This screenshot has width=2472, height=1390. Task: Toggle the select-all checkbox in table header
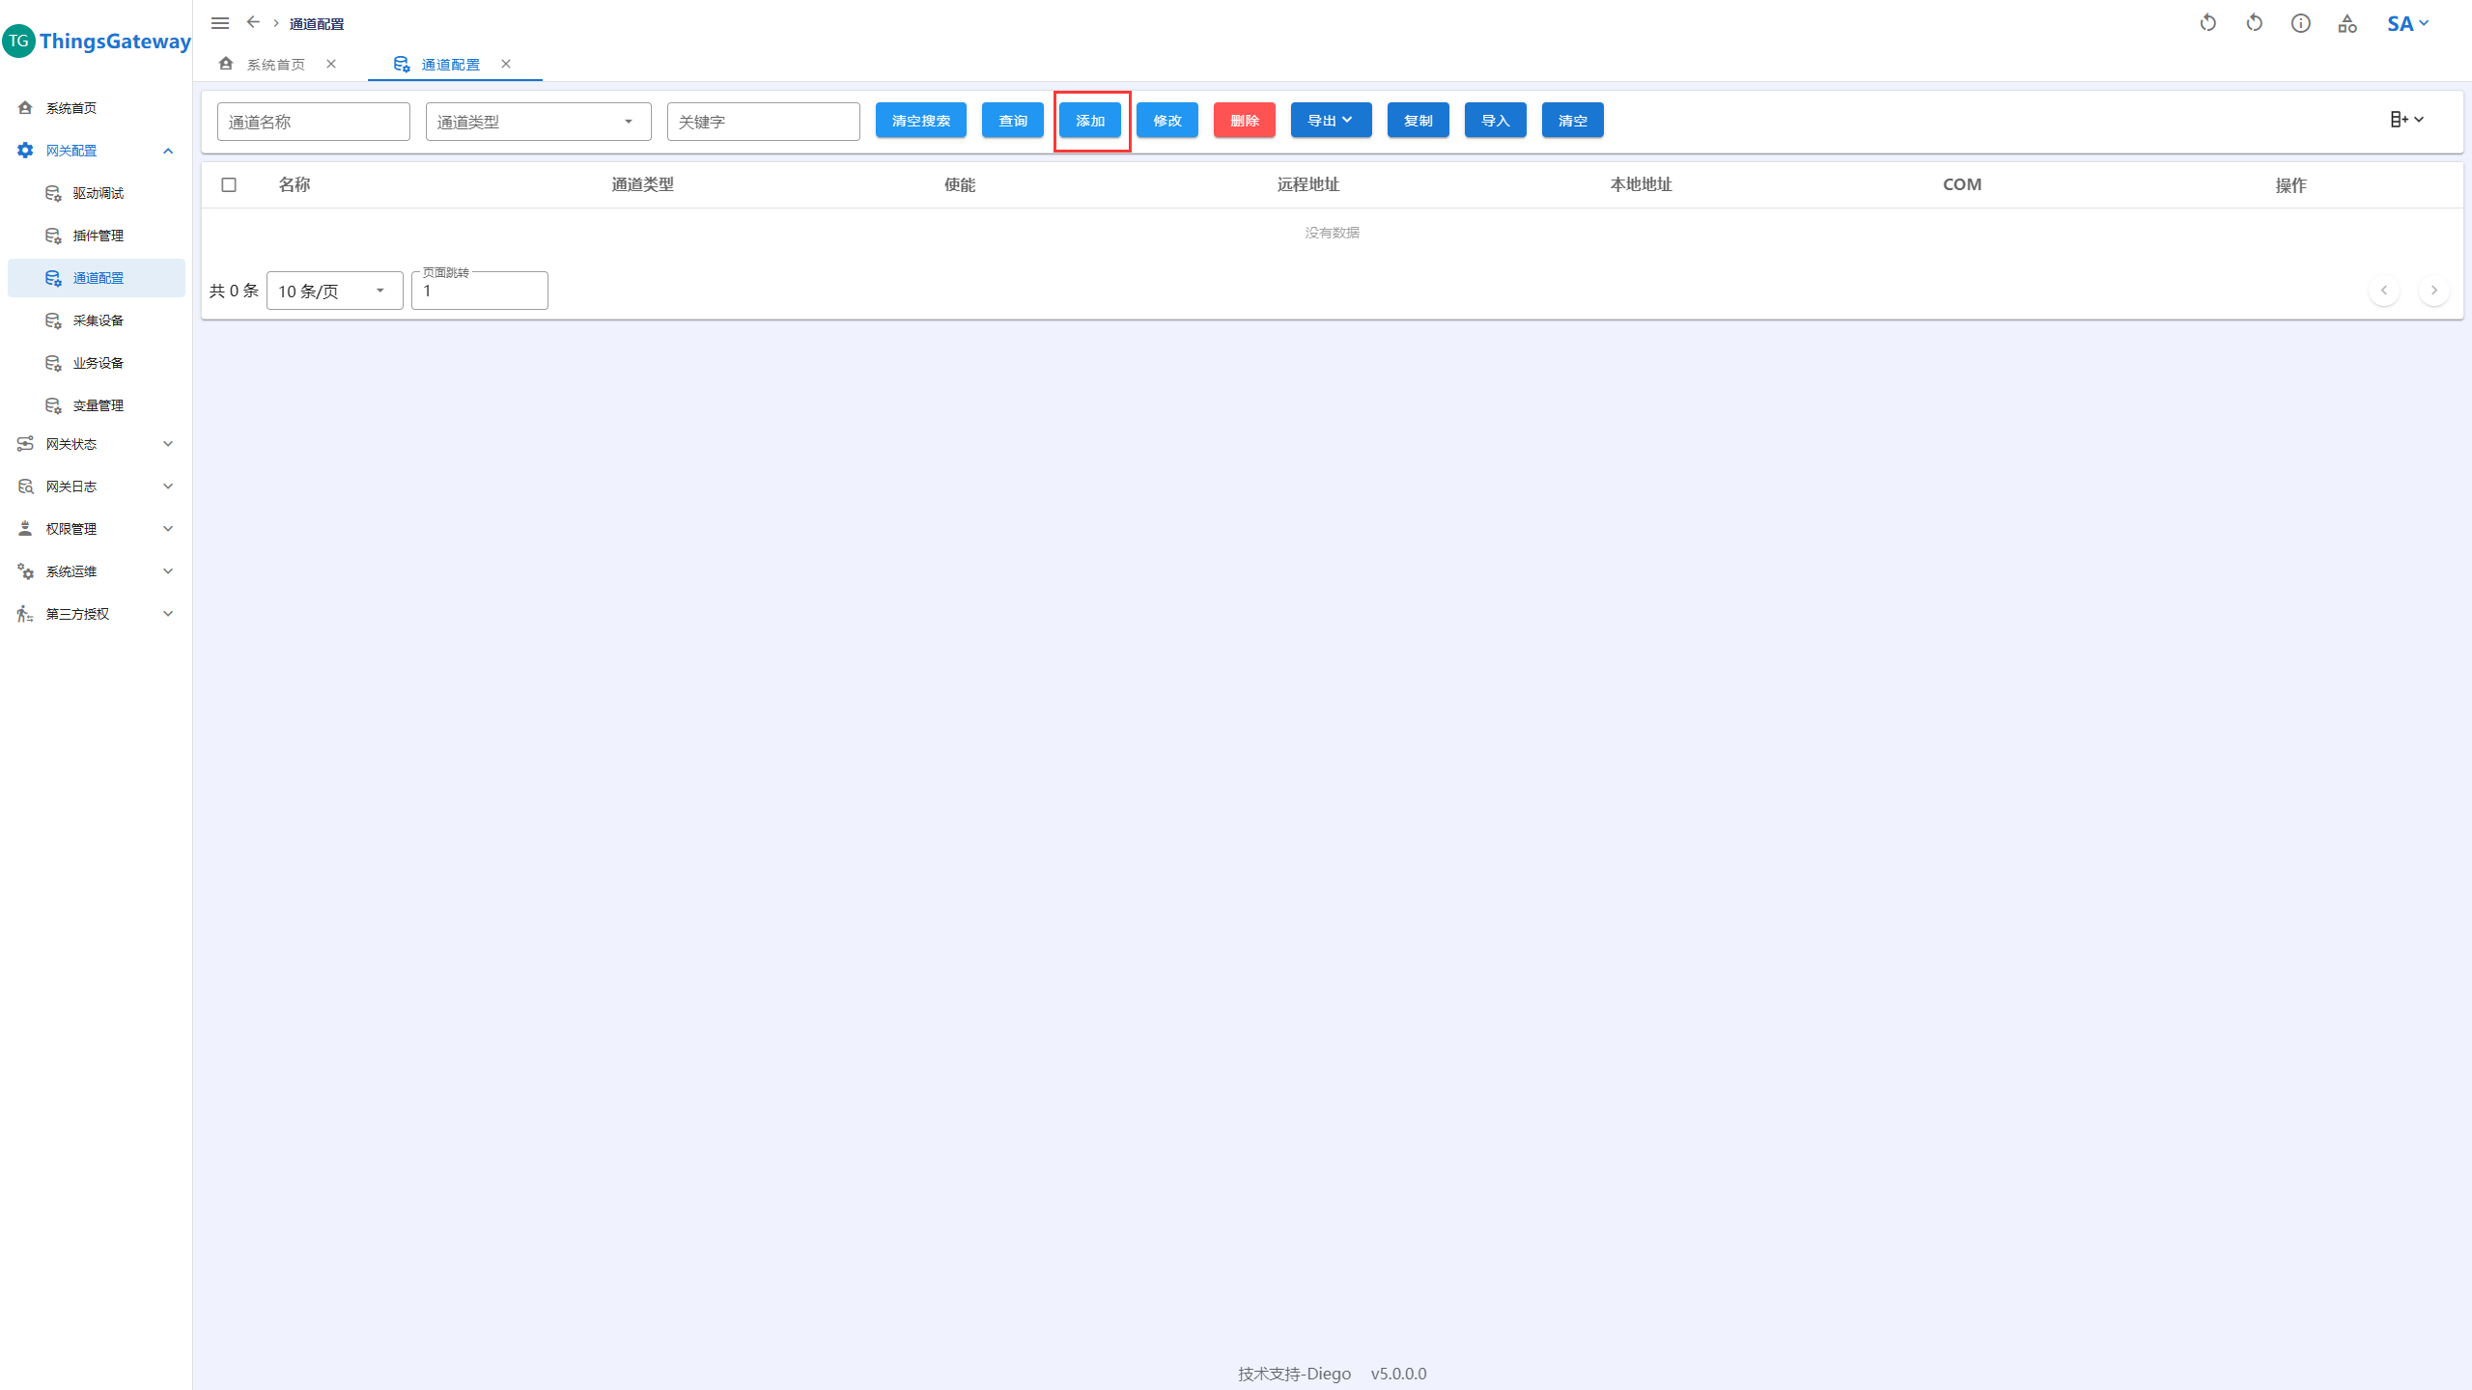tap(229, 185)
